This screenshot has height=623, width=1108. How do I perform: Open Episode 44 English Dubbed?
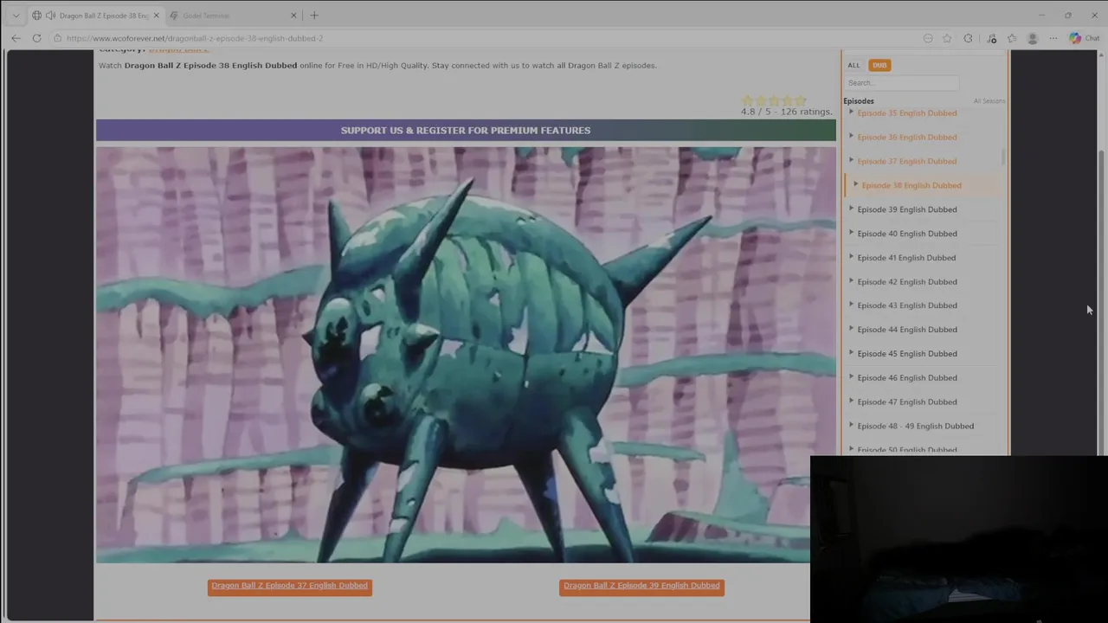click(906, 330)
